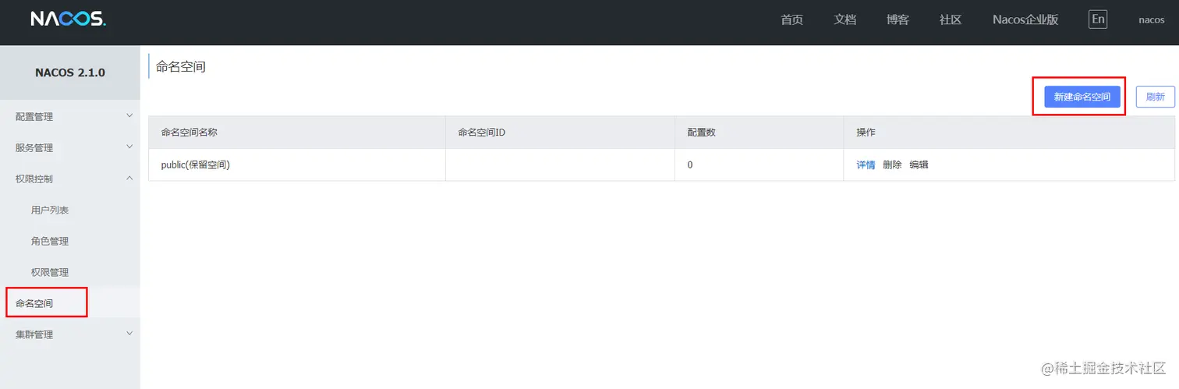The height and width of the screenshot is (389, 1179).
Task: Click the 命名空间名称 column header
Action: coord(297,133)
